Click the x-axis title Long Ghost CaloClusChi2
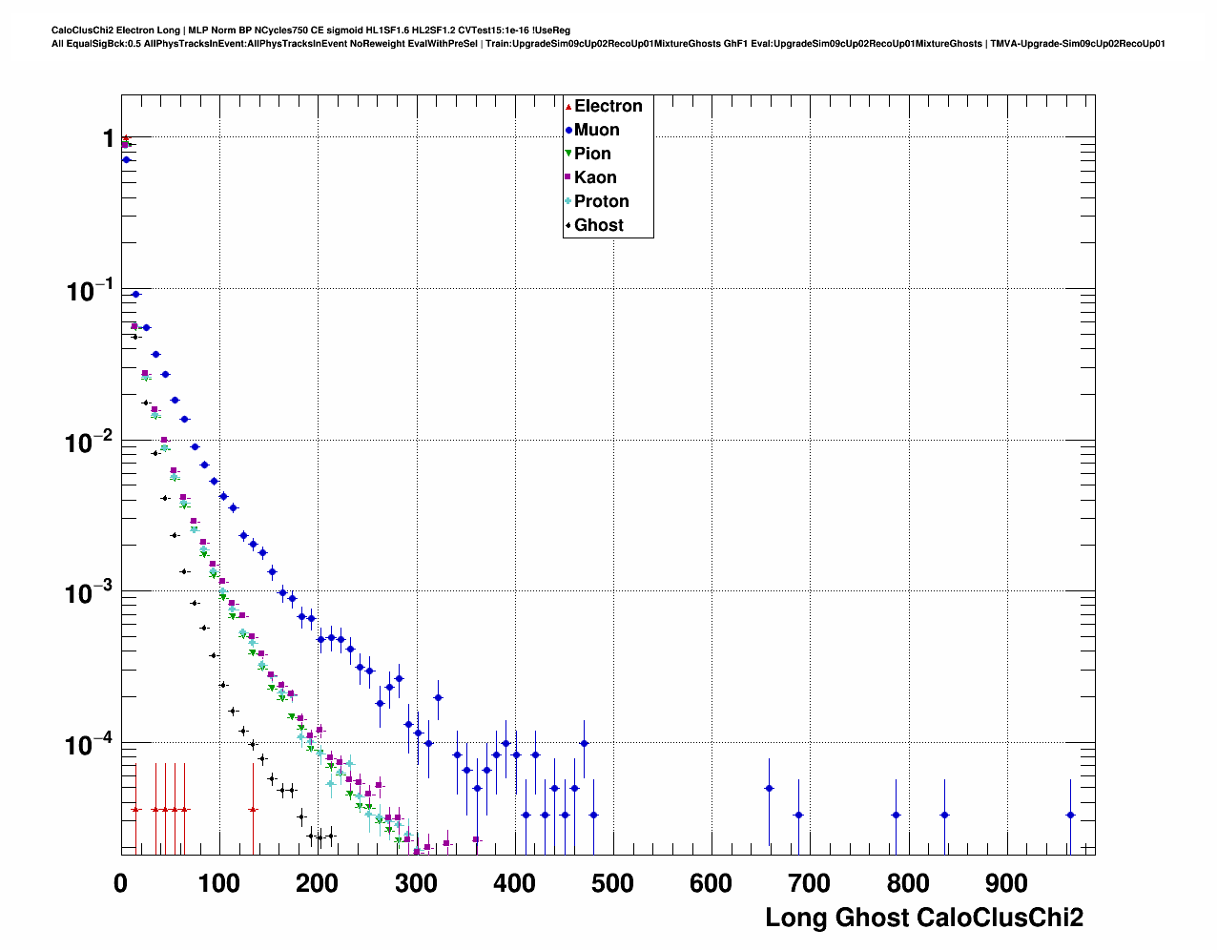Screen dimensions: 1217x950 click(x=923, y=918)
